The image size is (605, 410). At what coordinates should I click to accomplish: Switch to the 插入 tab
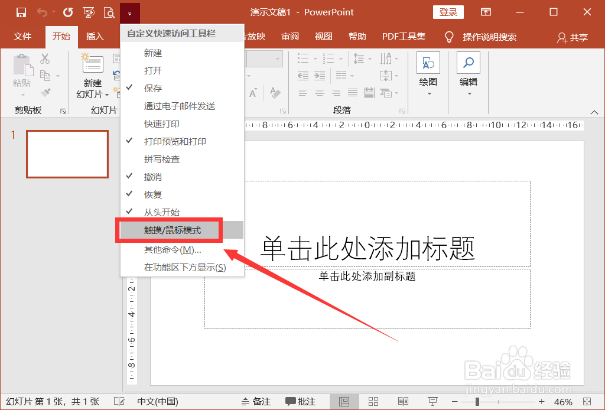(x=95, y=37)
